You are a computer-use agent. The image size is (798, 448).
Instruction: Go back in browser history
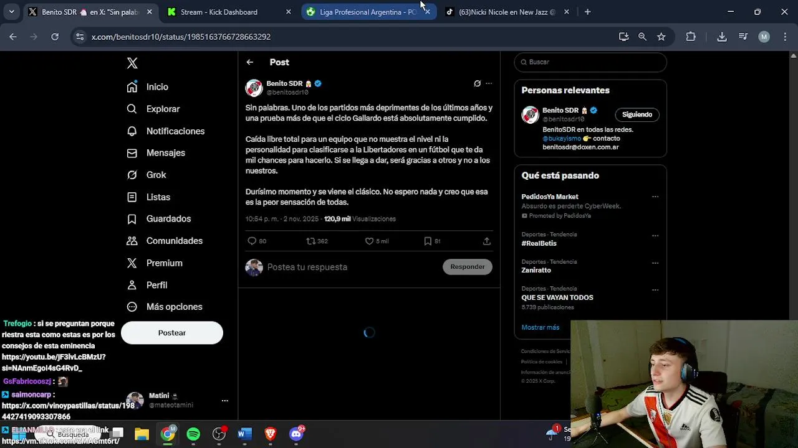(13, 37)
